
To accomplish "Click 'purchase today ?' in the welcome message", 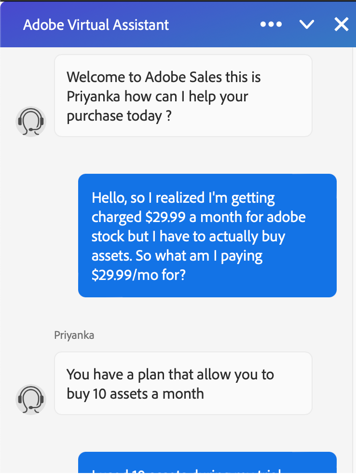I will click(x=119, y=116).
